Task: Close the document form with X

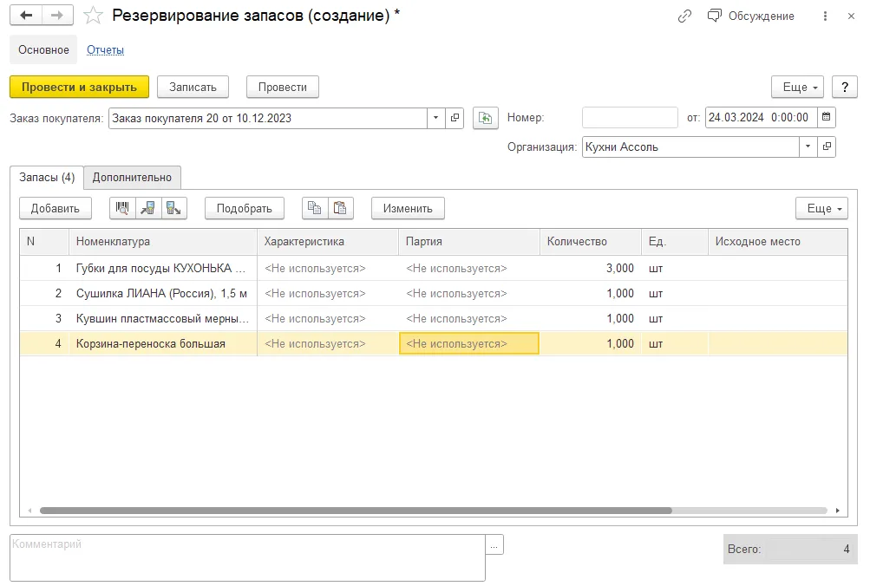Action: [x=851, y=16]
